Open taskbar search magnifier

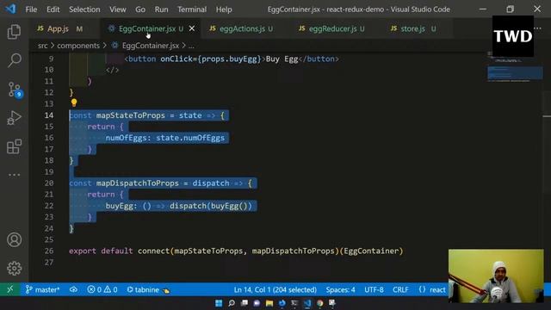pos(232,303)
